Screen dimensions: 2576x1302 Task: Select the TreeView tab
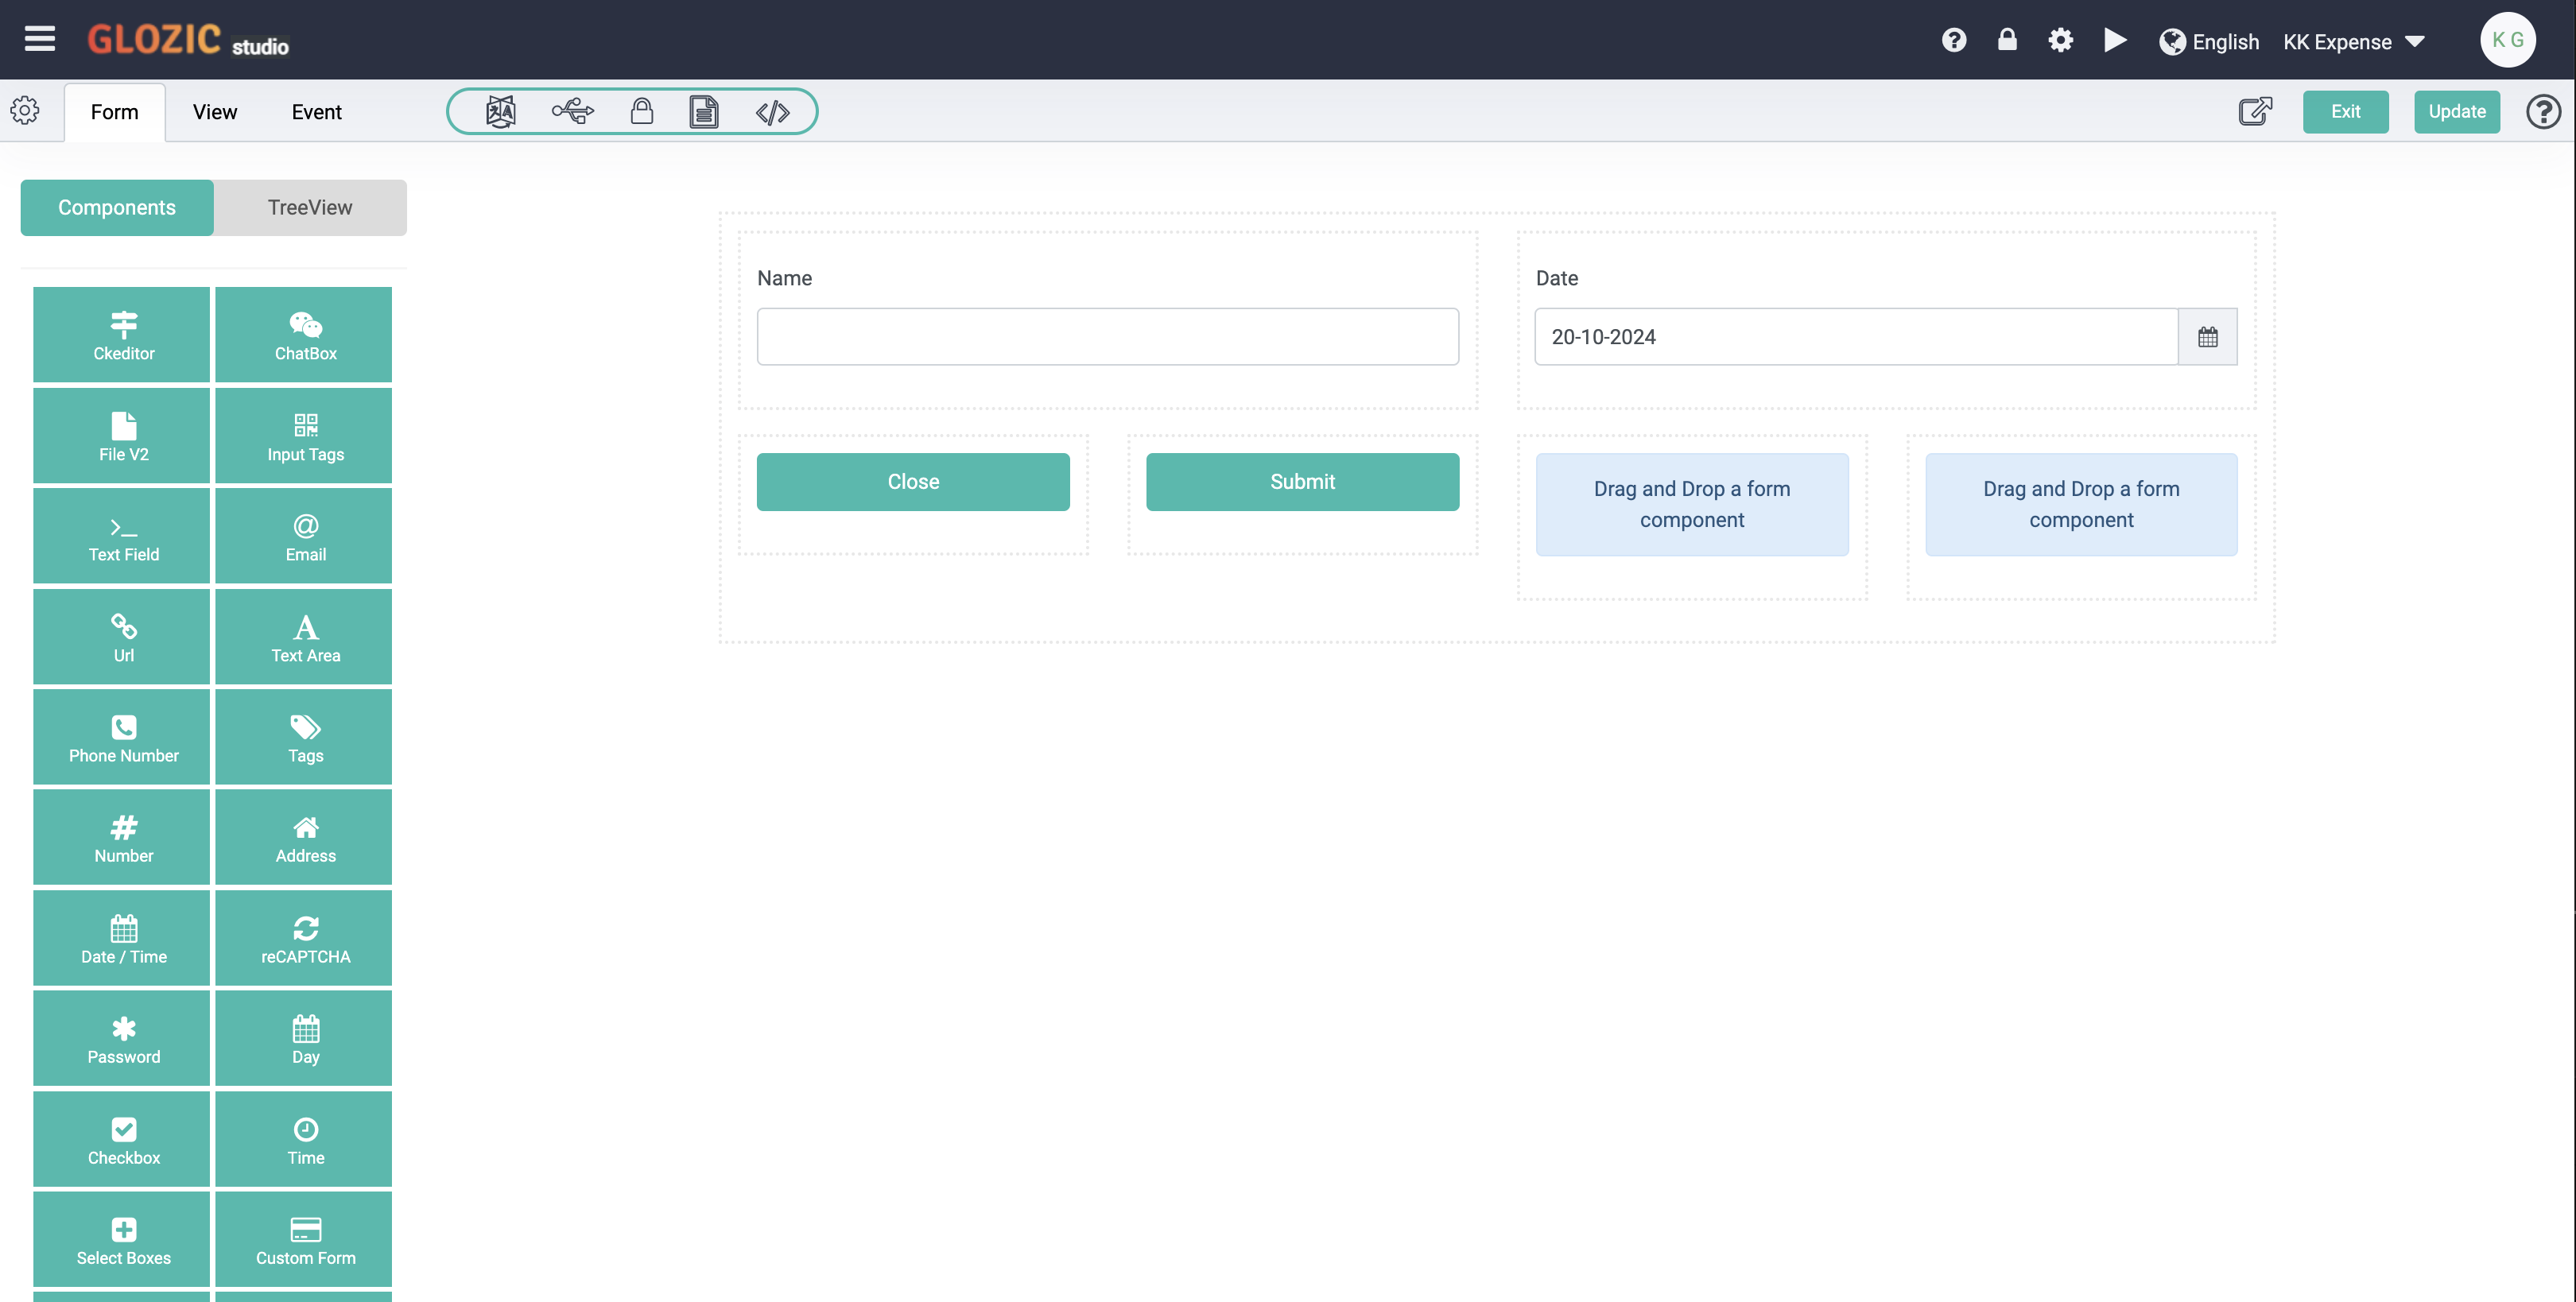point(310,207)
